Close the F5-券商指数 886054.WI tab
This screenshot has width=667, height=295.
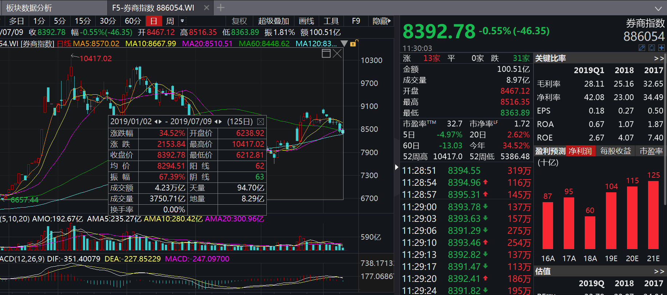click(x=206, y=8)
